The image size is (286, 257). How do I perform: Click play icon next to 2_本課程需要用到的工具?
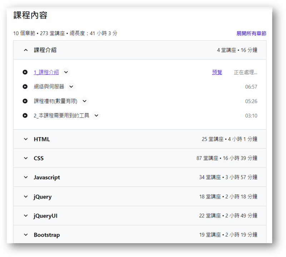[25, 116]
